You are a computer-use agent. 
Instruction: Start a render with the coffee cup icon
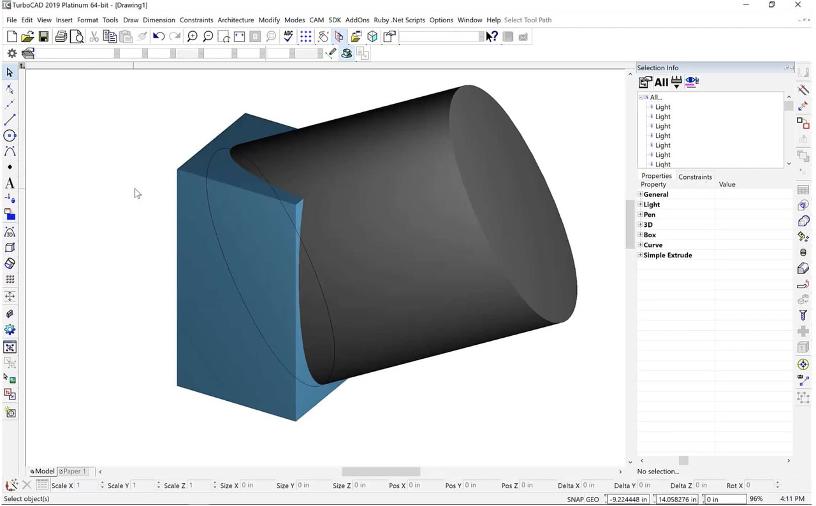(x=346, y=53)
